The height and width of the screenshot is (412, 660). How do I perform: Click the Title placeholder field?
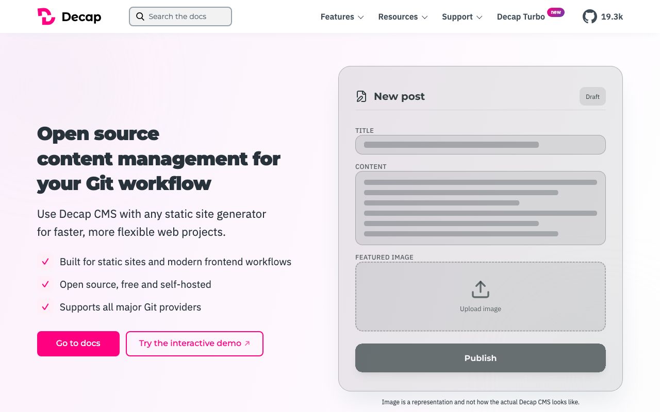pyautogui.click(x=481, y=145)
